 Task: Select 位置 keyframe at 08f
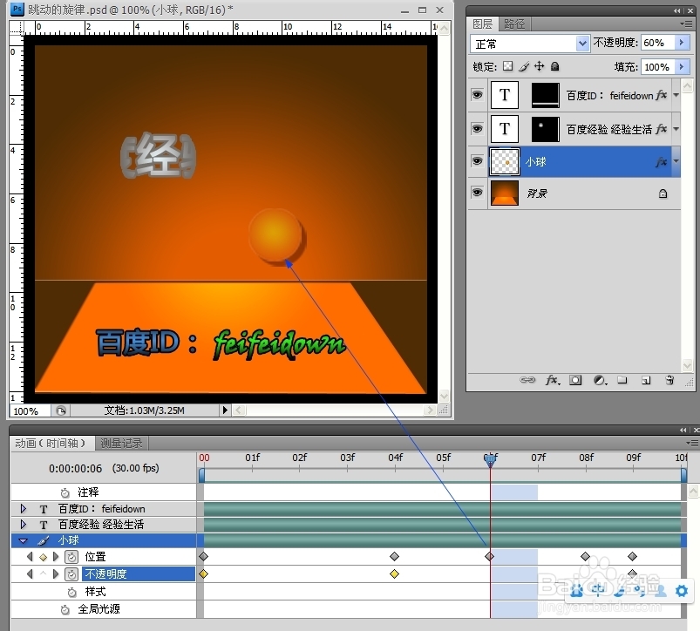tap(585, 556)
